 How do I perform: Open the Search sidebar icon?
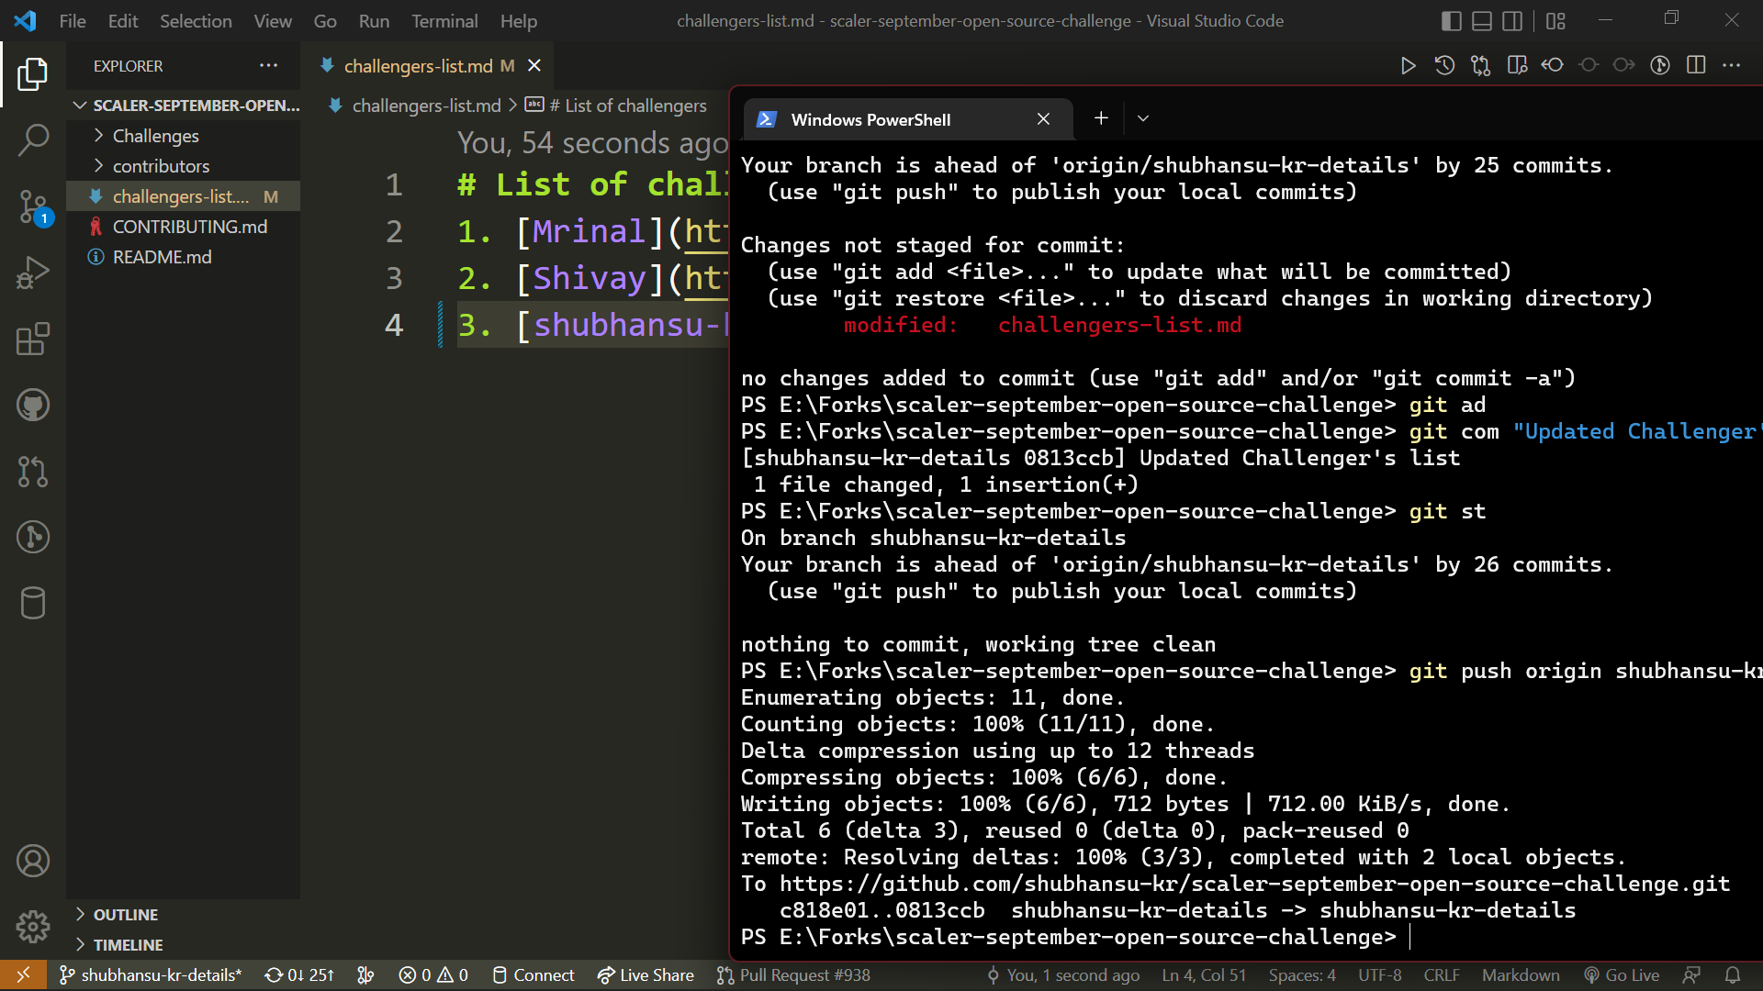point(33,139)
